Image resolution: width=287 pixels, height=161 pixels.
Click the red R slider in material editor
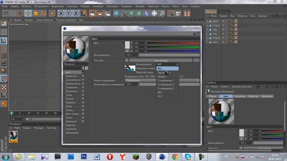pyautogui.click(x=173, y=43)
